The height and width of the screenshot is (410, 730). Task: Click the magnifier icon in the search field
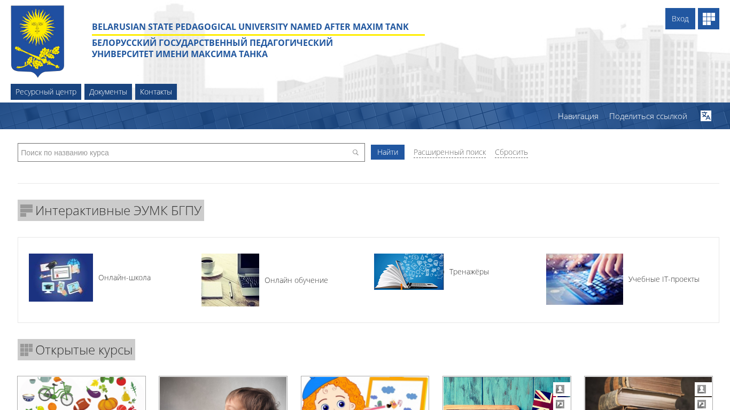(x=355, y=153)
